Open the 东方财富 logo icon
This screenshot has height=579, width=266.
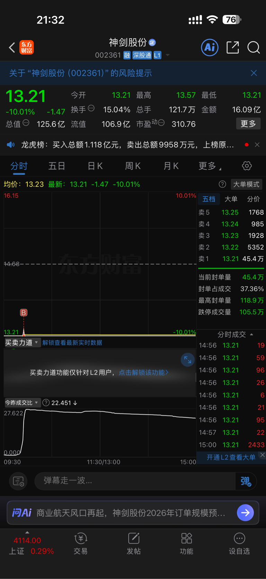[26, 48]
